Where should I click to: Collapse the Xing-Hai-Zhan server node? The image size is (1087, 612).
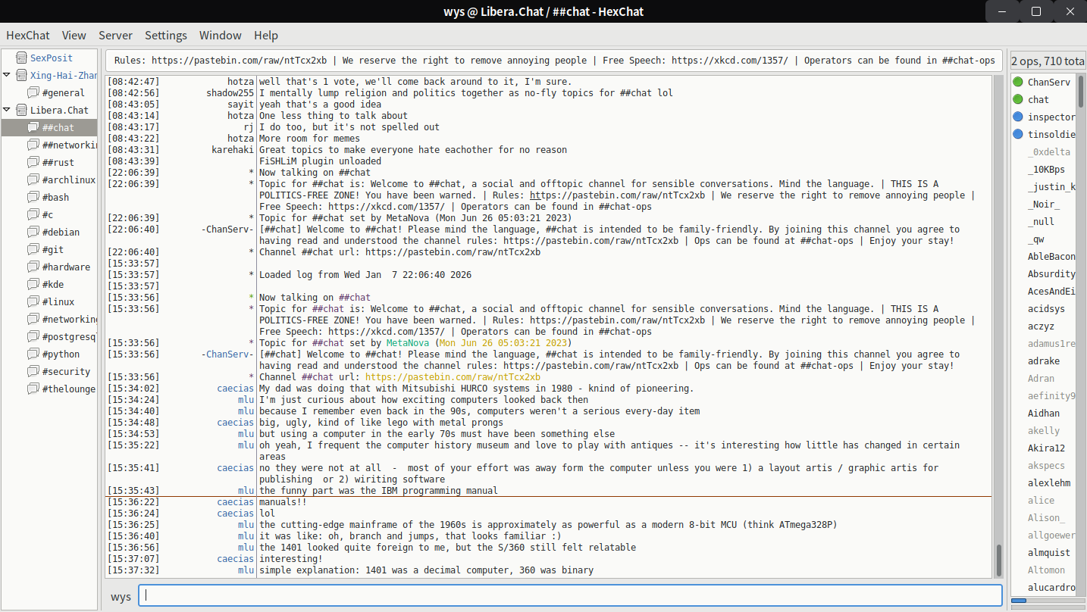7,75
